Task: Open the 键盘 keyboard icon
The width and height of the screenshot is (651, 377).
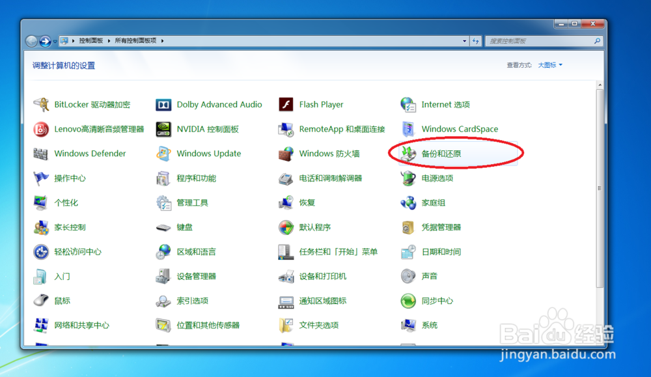Action: point(163,227)
